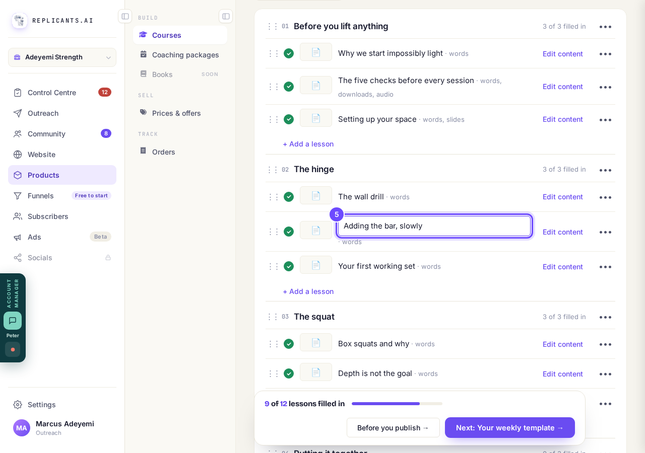Collapse the Build submenu panel icon
The width and height of the screenshot is (645, 453).
pos(226,16)
